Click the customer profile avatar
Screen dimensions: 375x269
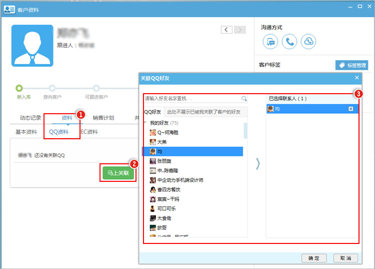click(x=32, y=46)
